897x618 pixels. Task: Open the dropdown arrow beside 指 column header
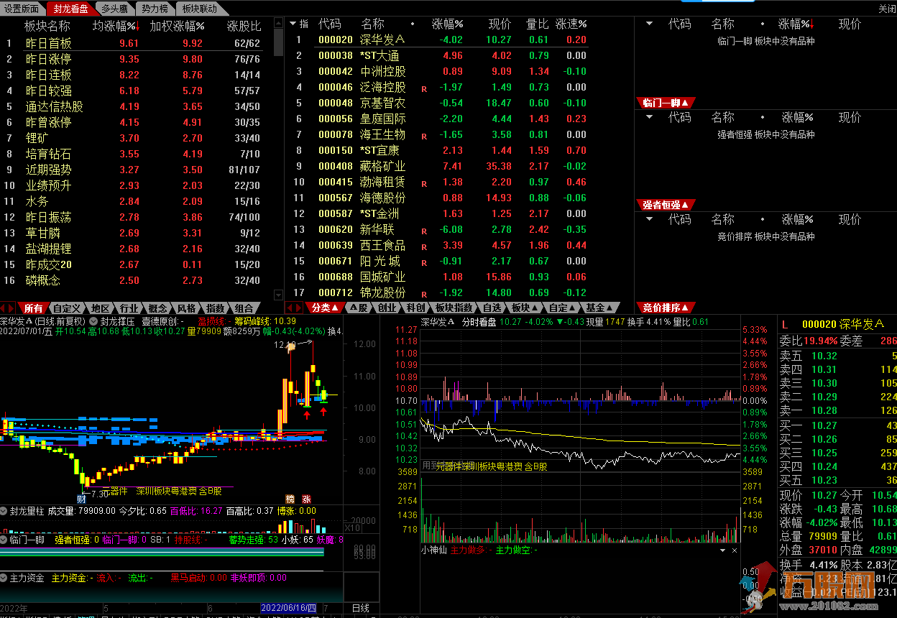(x=293, y=24)
